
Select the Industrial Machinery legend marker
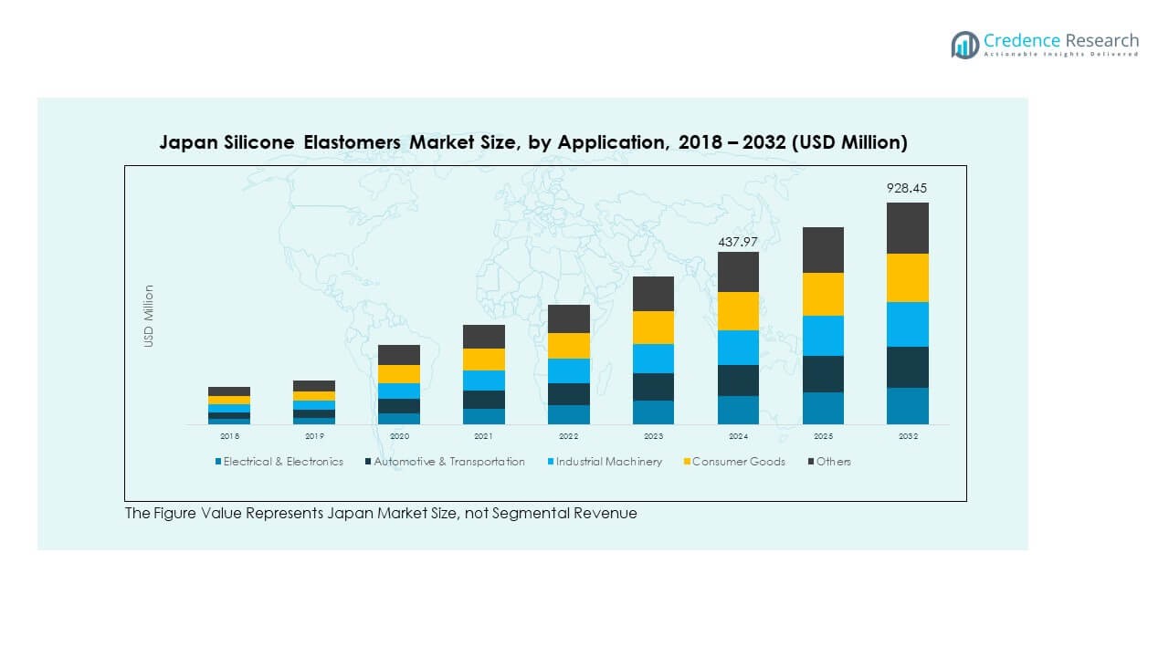[x=550, y=462]
